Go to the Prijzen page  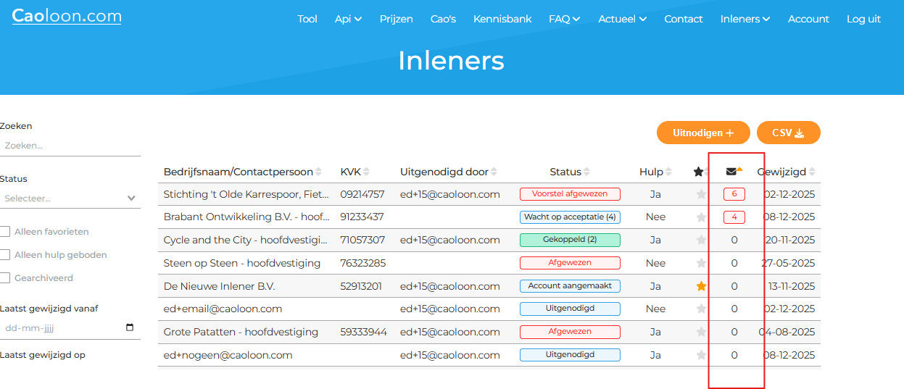(396, 19)
